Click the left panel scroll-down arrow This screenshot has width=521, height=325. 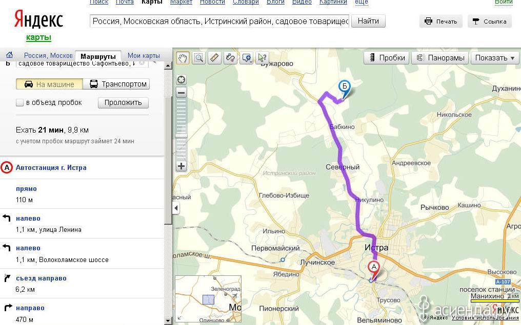point(168,320)
